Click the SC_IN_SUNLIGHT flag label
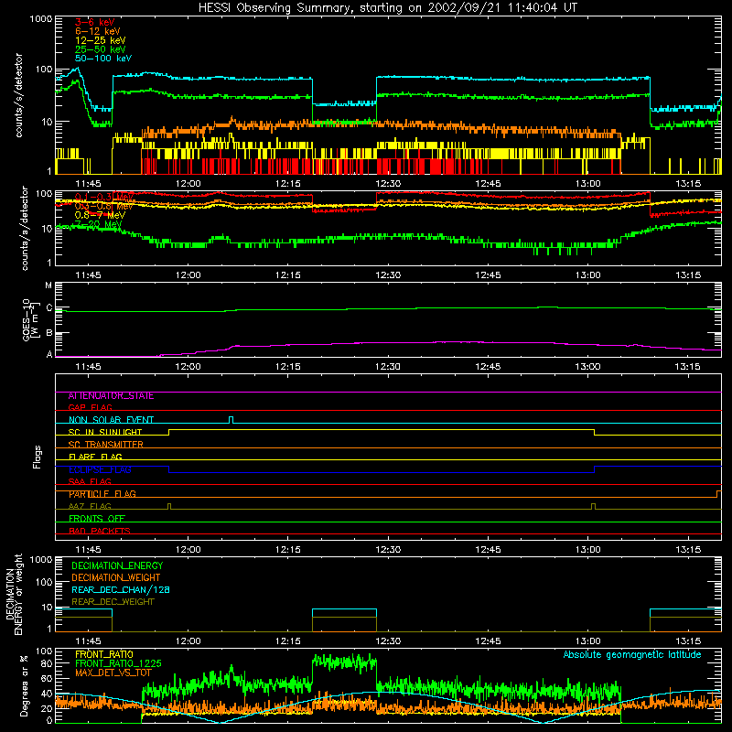 click(x=104, y=432)
